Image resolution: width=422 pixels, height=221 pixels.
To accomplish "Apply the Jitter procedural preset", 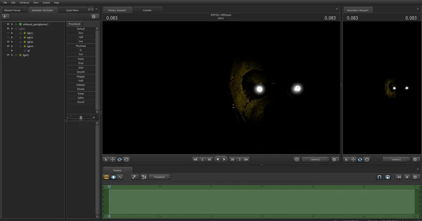I will 81,68.
